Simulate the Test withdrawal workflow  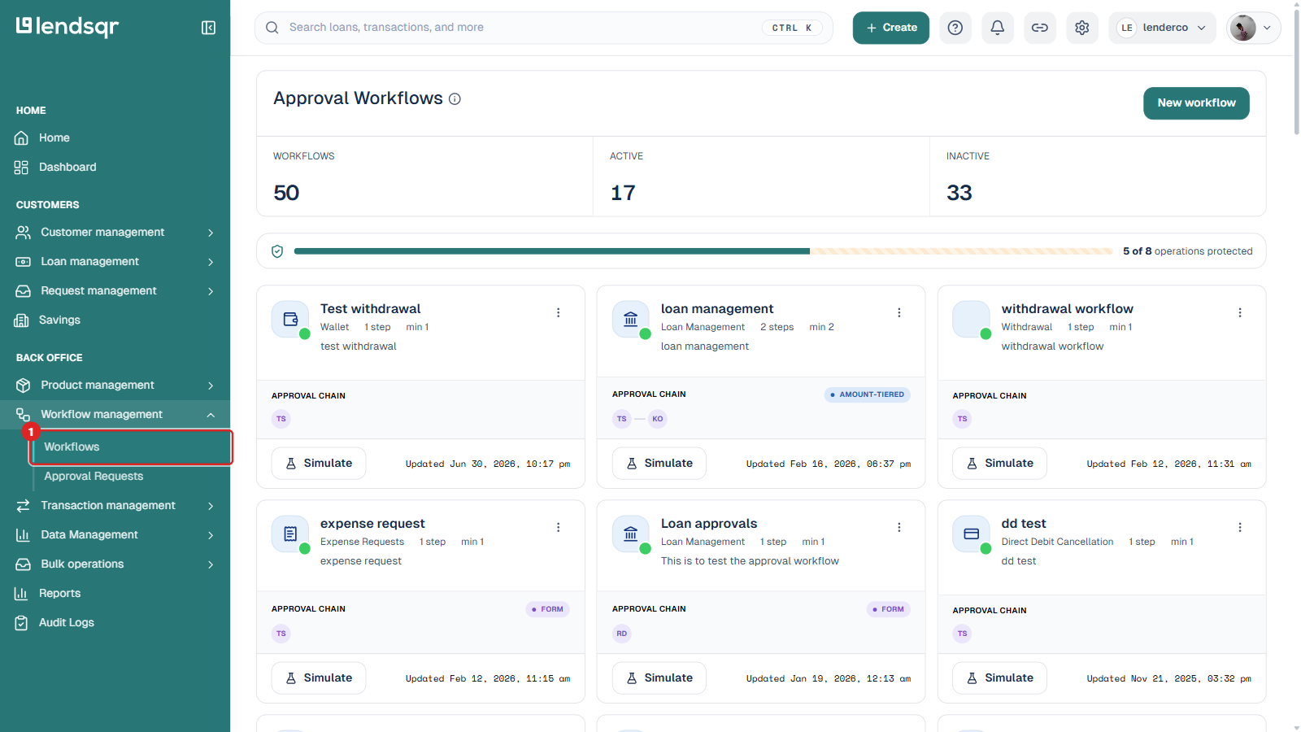pyautogui.click(x=319, y=464)
